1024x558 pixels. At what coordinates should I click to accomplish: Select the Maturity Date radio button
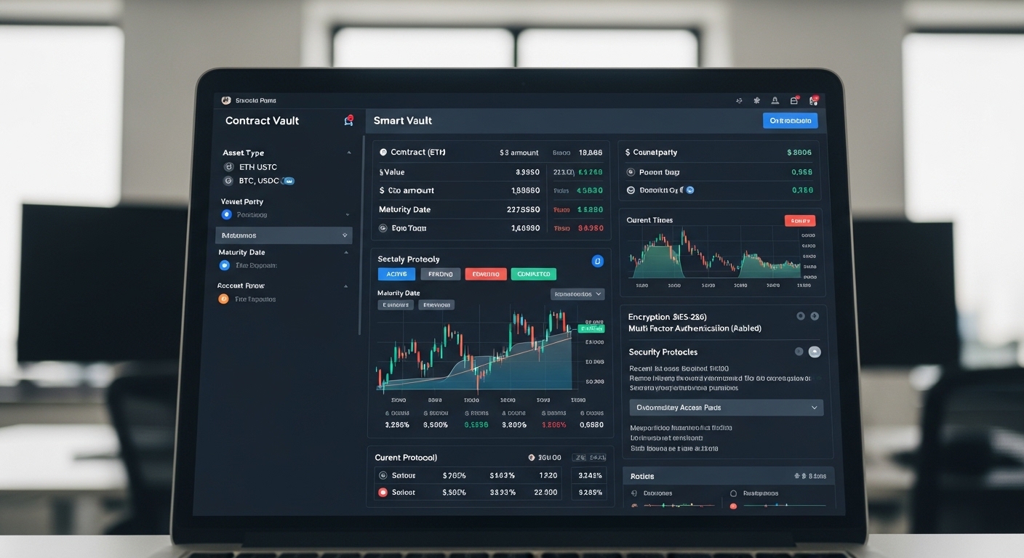224,265
